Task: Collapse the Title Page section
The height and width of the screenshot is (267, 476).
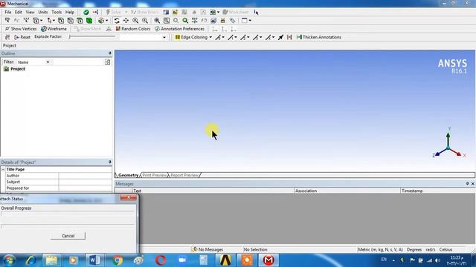Action: click(3, 170)
